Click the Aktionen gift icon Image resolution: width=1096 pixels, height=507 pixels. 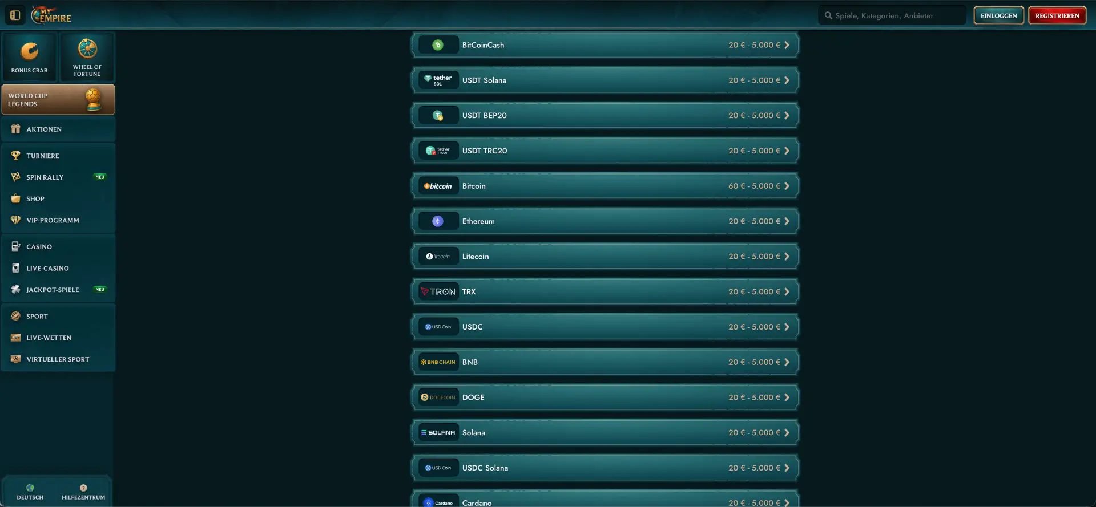click(x=16, y=129)
